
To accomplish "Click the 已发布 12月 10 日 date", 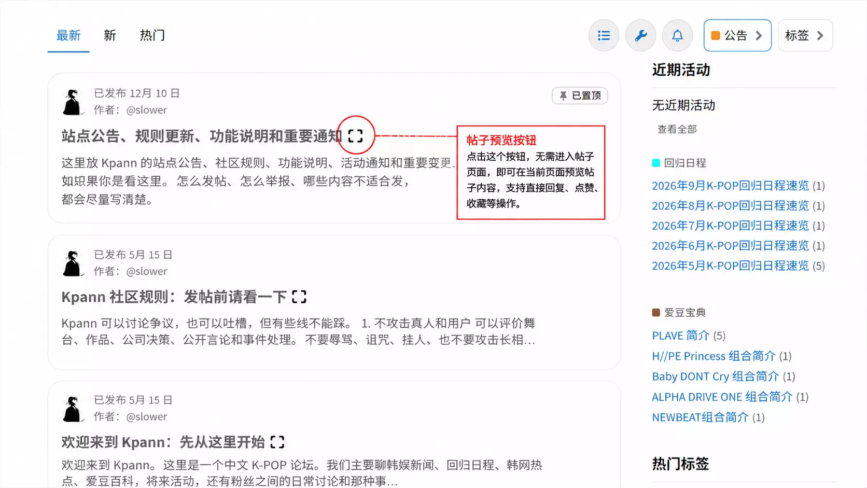I will tap(137, 93).
